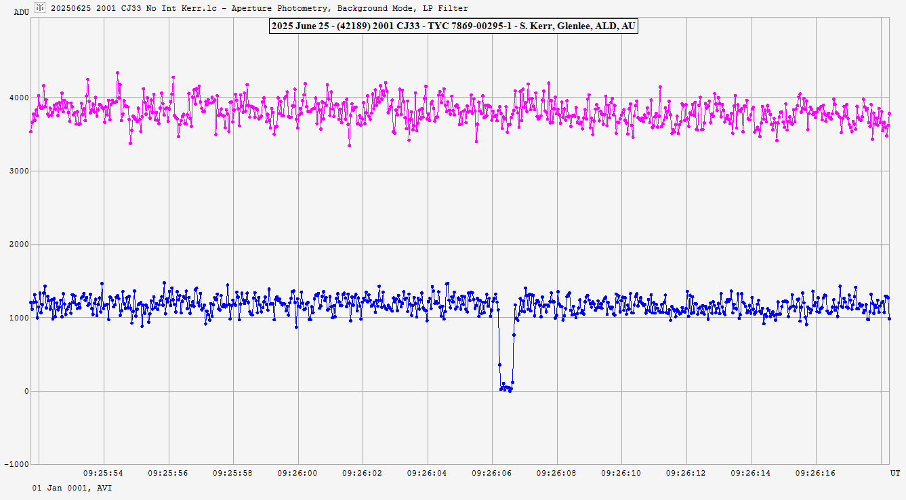This screenshot has width=906, height=500.
Task: Click the "01 Jan 0001, AVI" footer text
Action: [x=72, y=488]
